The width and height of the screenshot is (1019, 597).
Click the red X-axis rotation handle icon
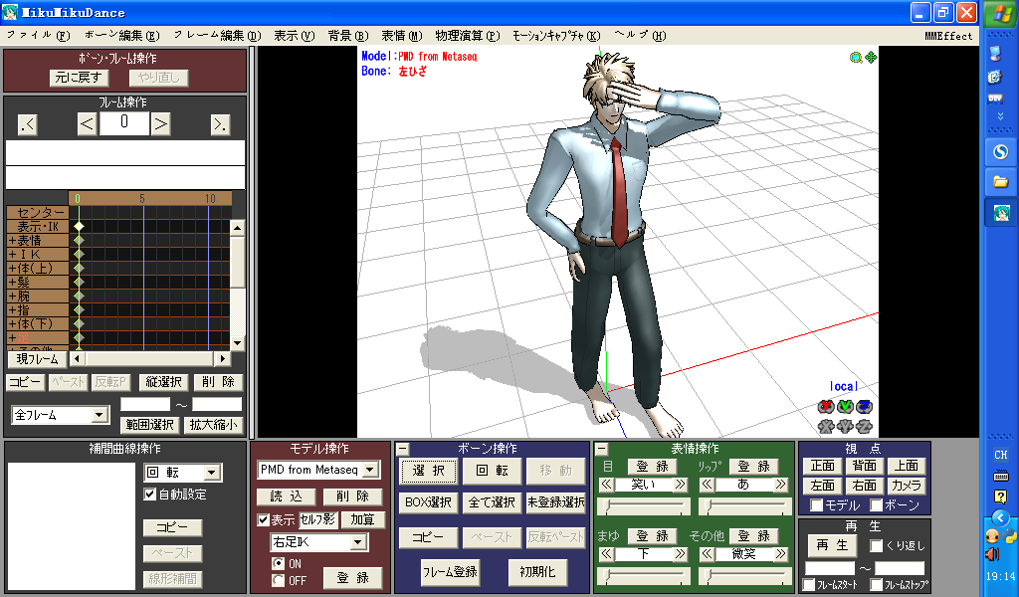point(826,407)
